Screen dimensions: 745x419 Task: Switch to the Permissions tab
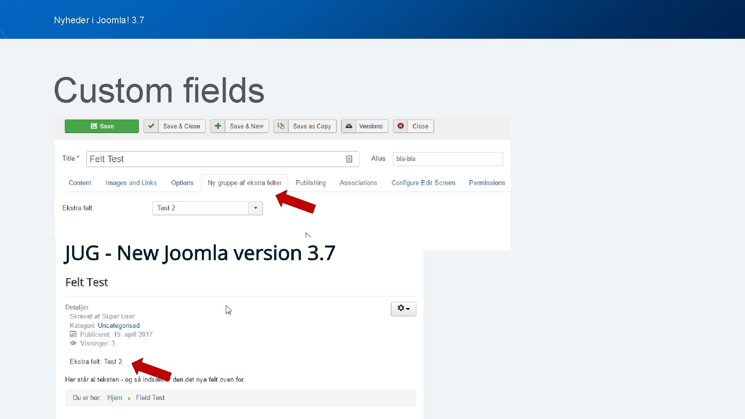point(487,183)
